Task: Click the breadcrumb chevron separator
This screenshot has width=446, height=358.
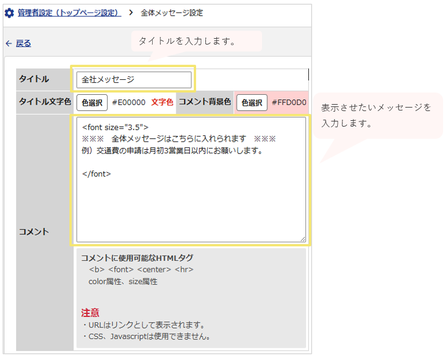Action: point(131,13)
